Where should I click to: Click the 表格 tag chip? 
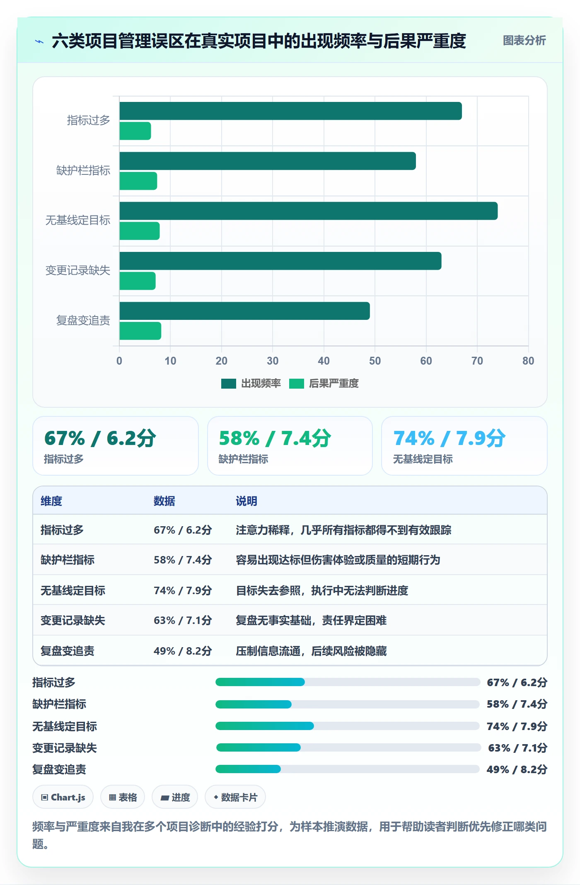click(x=123, y=797)
